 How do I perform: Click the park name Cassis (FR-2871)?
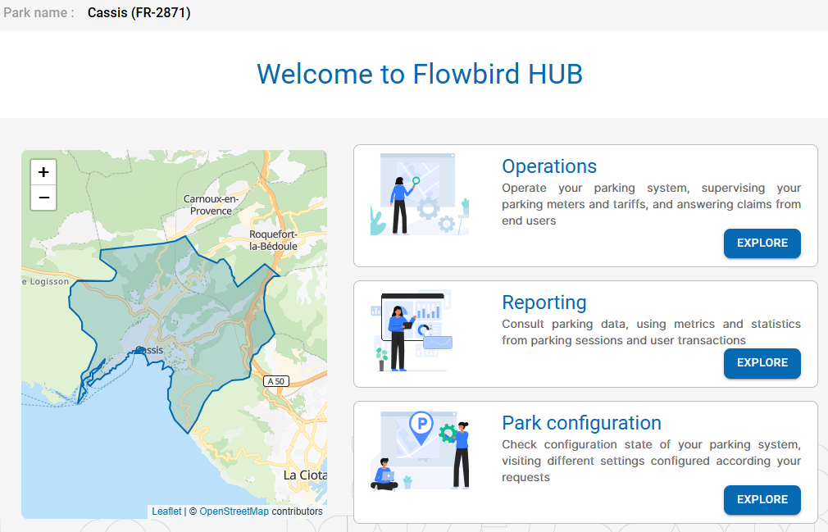[x=139, y=12]
